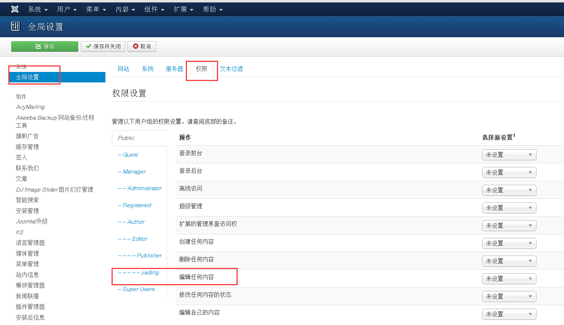Viewport: 564px width, 325px height.
Task: Select the Publisher user group
Action: point(140,256)
